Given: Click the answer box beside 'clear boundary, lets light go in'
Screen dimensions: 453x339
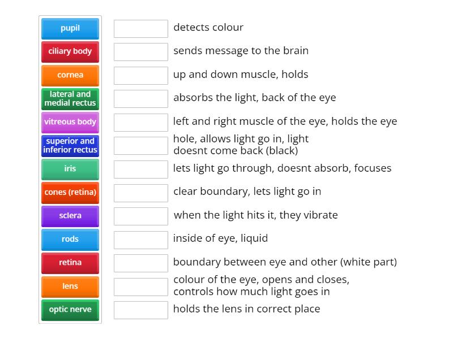Looking at the screenshot, I should [140, 192].
